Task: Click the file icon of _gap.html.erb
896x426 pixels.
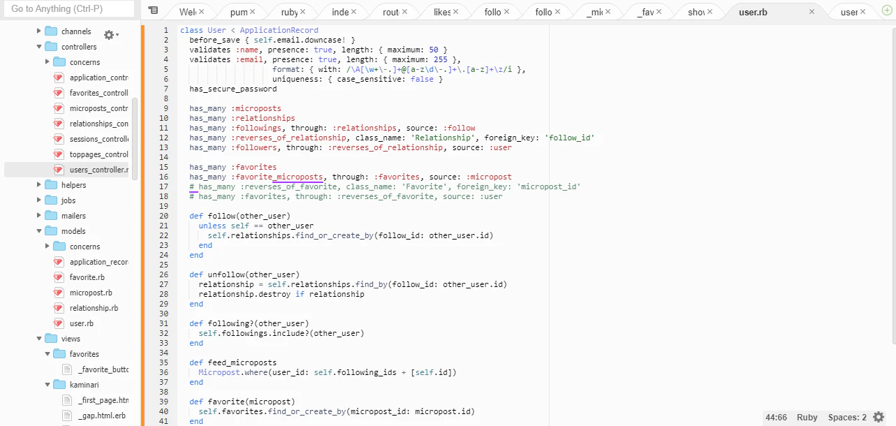Action: pyautogui.click(x=67, y=416)
